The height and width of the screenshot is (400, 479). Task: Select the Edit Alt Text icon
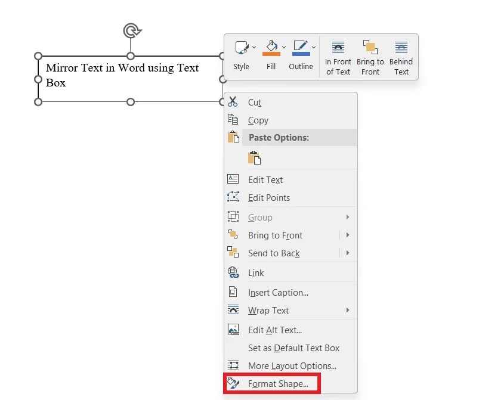(x=233, y=330)
